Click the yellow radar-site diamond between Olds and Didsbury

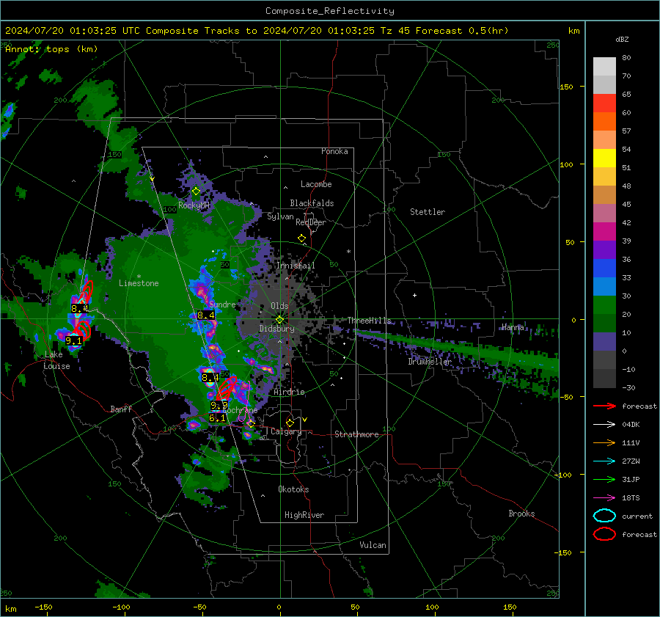[x=279, y=320]
